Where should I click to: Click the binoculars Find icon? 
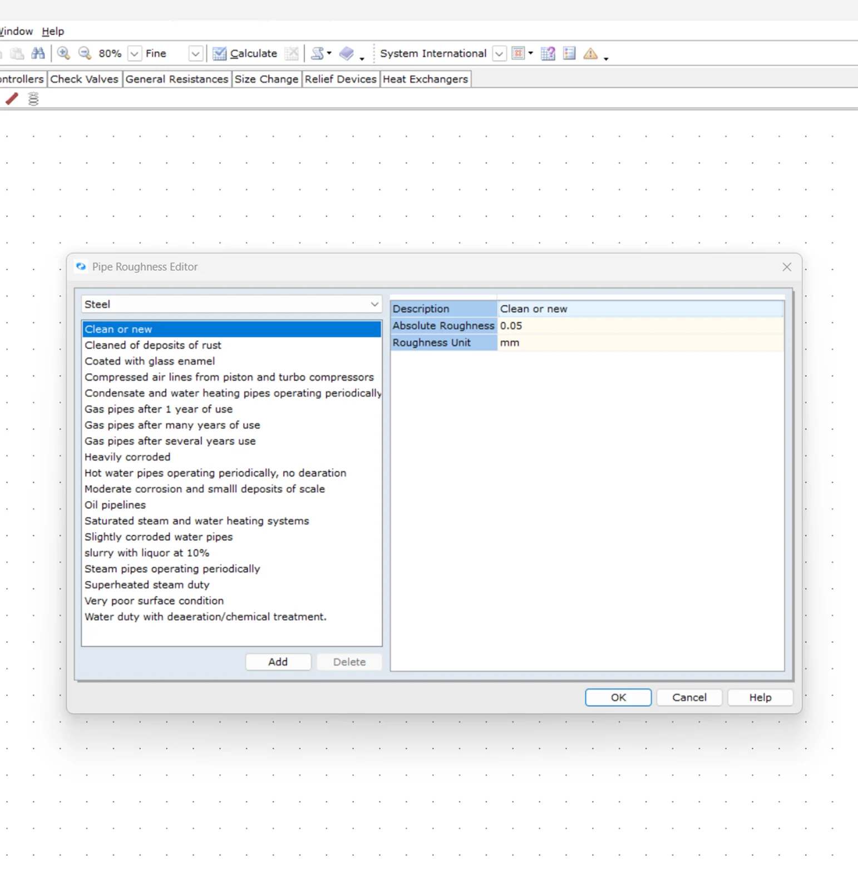[x=38, y=53]
